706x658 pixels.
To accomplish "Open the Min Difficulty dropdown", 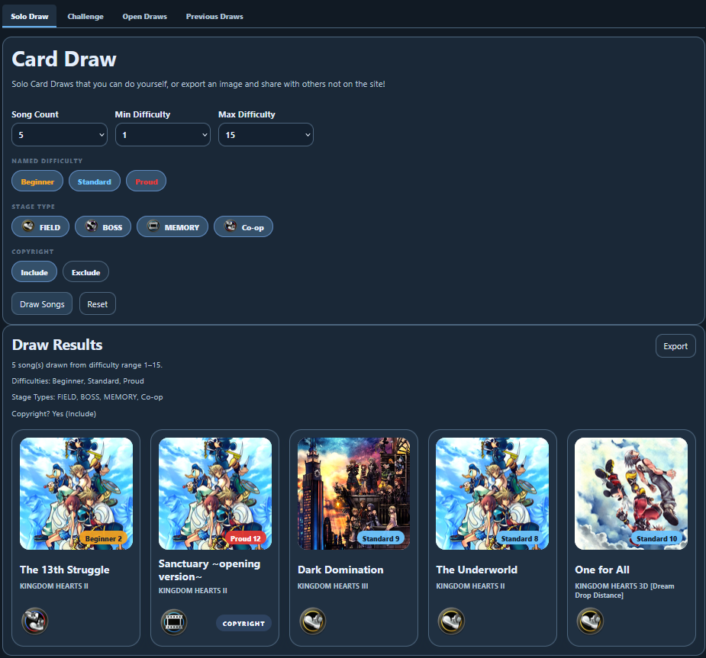I will coord(163,134).
